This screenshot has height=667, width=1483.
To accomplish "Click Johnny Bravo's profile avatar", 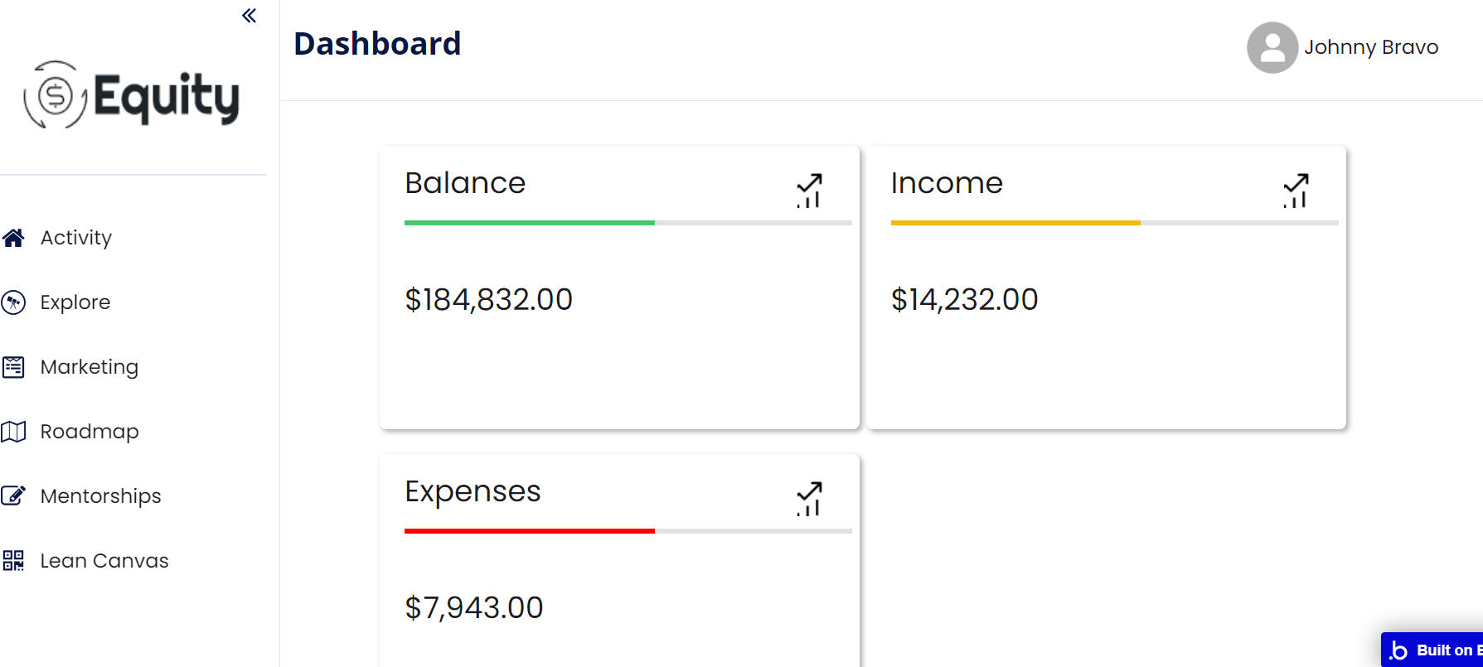I will click(1272, 47).
